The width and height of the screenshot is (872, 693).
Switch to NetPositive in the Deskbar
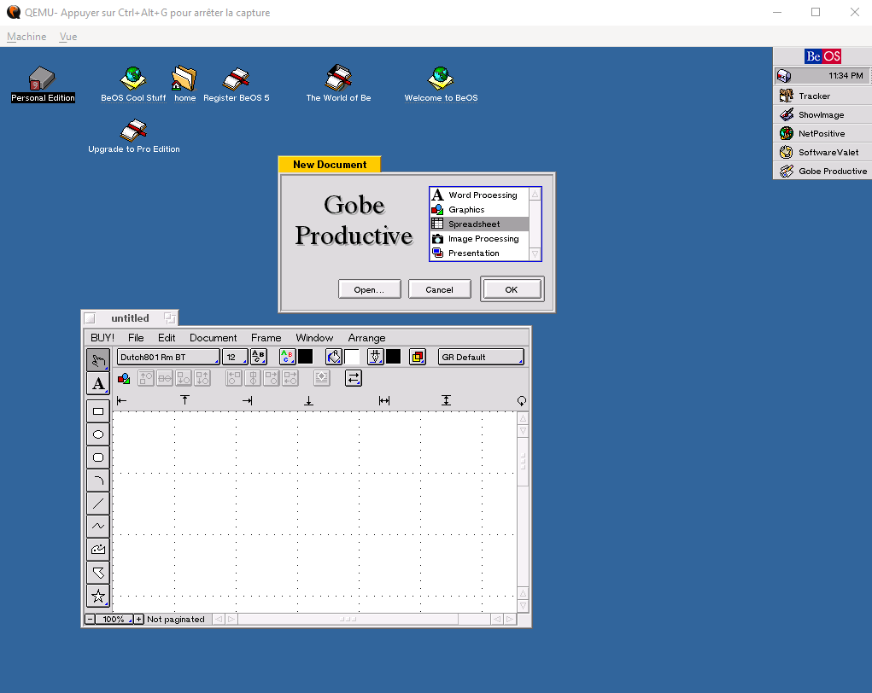point(822,133)
